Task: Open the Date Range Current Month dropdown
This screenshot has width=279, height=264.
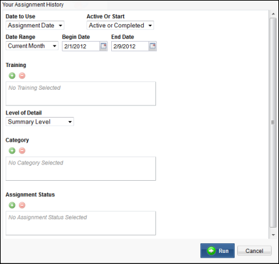Action: (x=32, y=46)
